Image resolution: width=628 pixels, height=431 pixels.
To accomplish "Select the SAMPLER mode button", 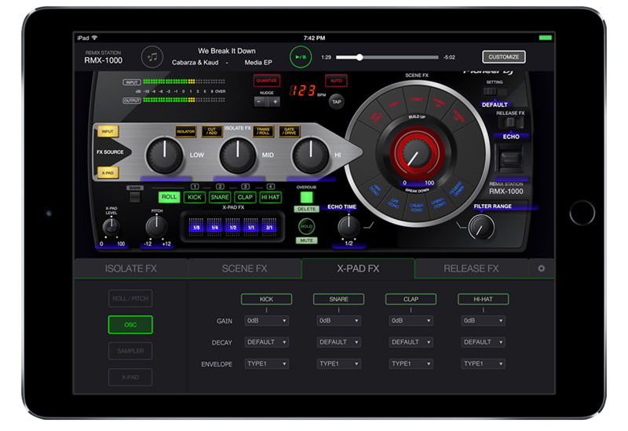I will click(130, 351).
